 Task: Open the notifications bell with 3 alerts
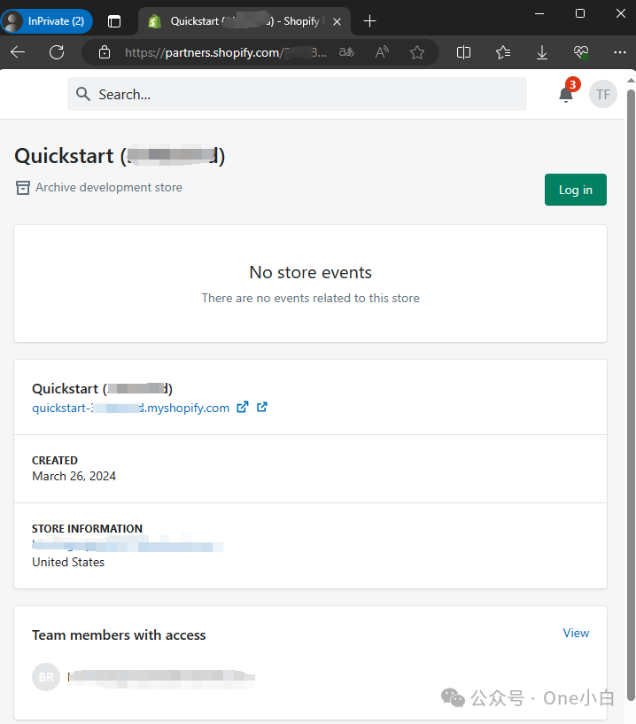(566, 94)
